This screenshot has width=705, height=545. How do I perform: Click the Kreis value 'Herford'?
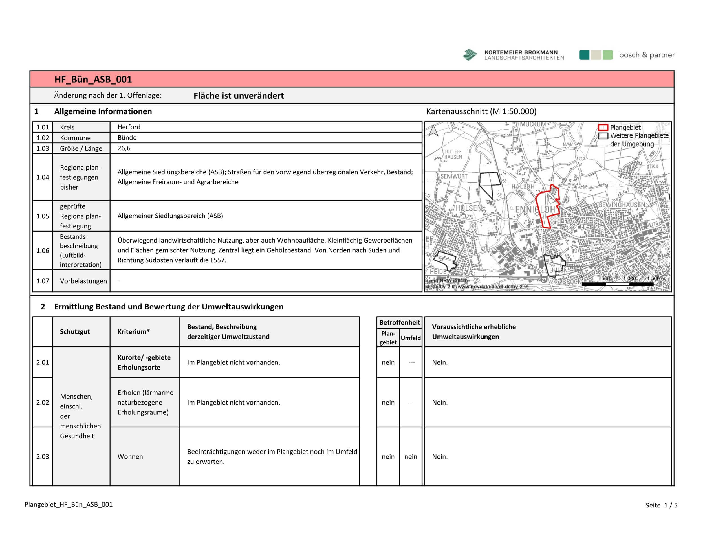(x=129, y=127)
